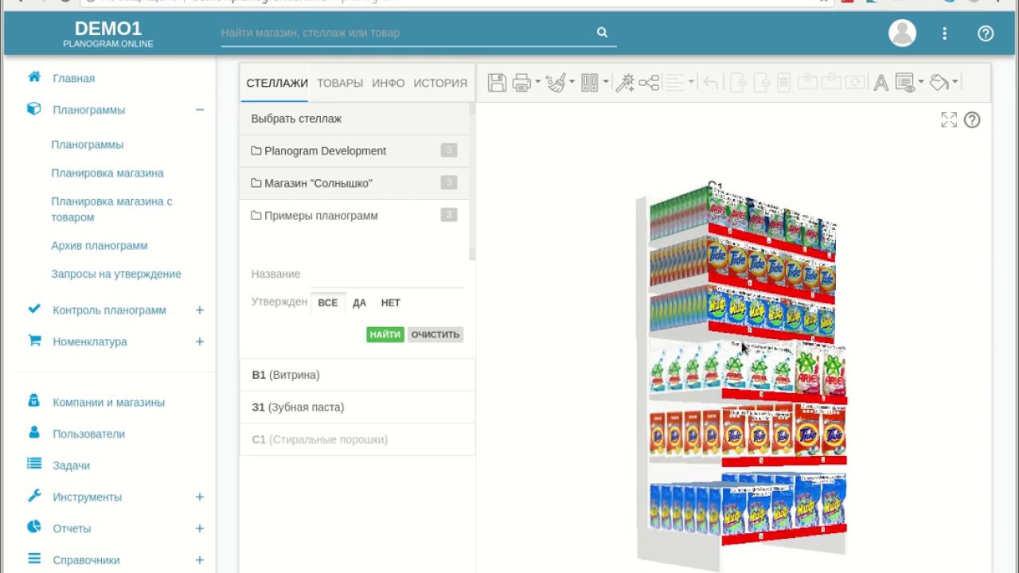
Task: Select the letter A text tool
Action: point(880,83)
